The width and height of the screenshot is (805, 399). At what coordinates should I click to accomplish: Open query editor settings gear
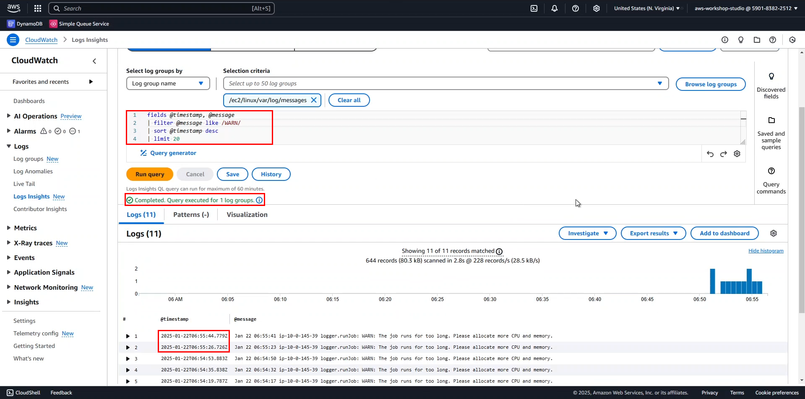pos(737,154)
